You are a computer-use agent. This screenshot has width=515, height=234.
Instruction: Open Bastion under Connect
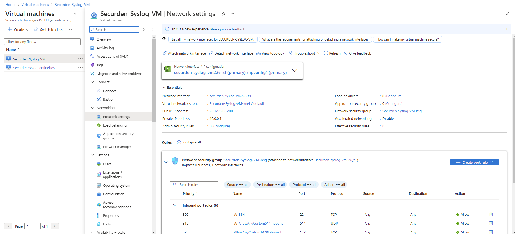108,99
